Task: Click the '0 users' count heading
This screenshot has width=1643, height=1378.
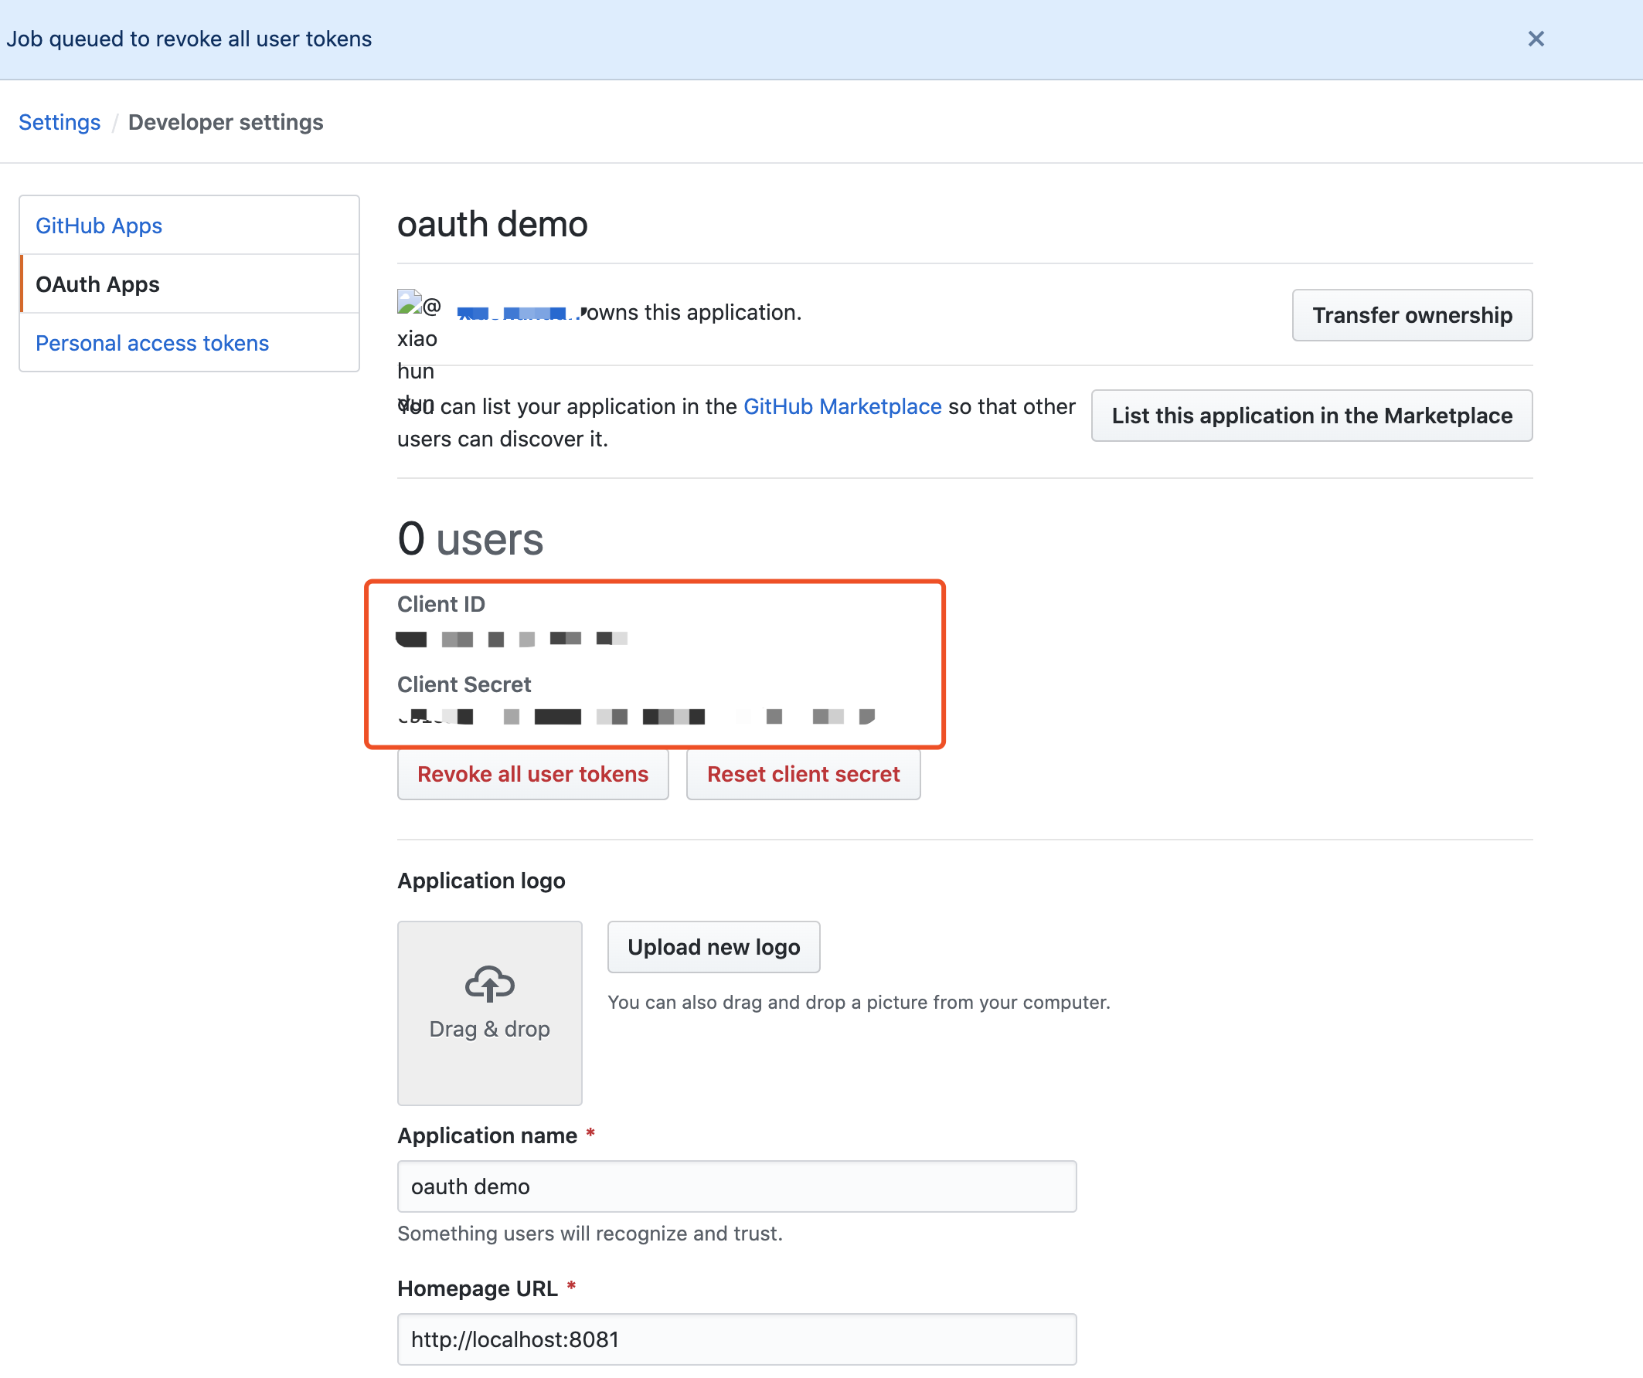Action: point(470,539)
